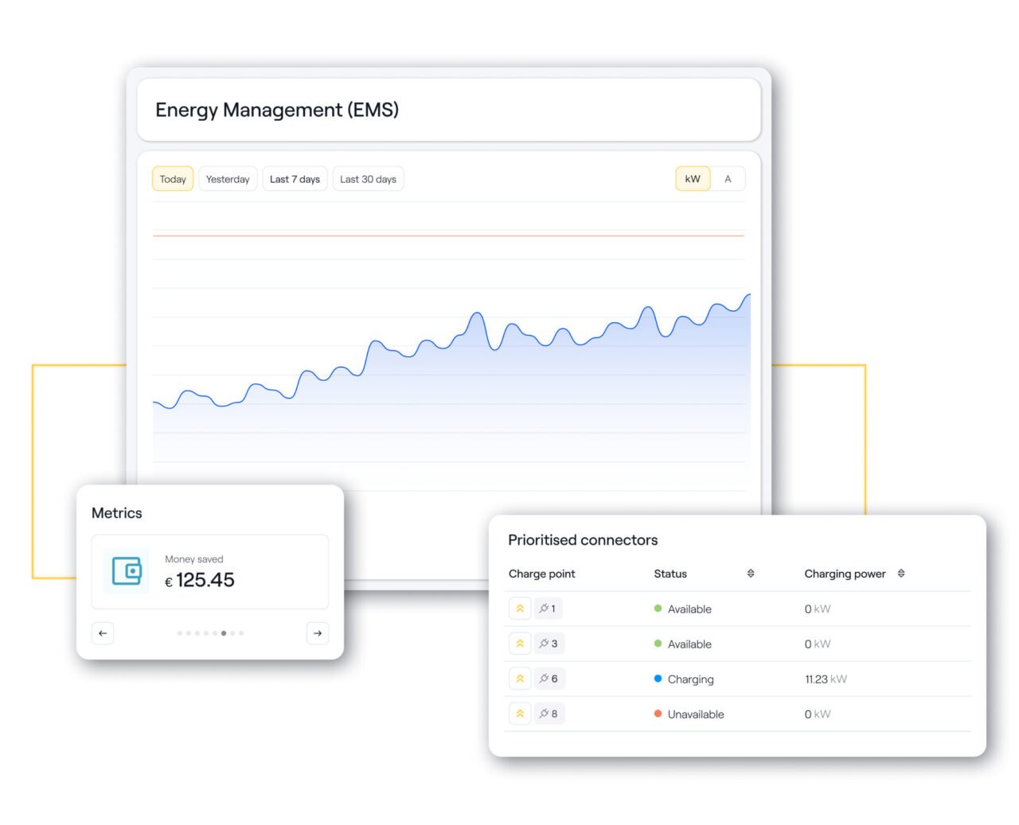1019x825 pixels.
Task: Sort connectors by Charging power
Action: pos(901,574)
